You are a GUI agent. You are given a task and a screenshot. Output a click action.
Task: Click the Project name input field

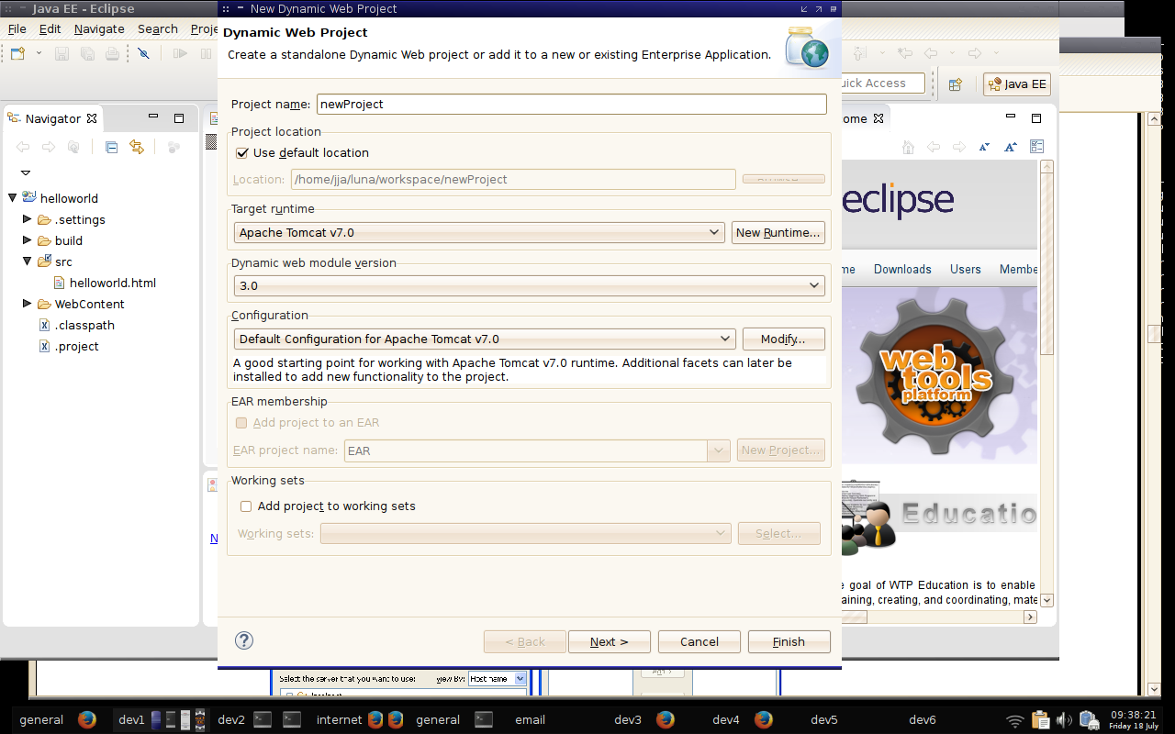point(572,105)
